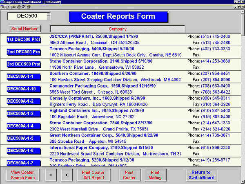
Task: Click the 2302 West Marshall Drive address
Action: click(99, 129)
